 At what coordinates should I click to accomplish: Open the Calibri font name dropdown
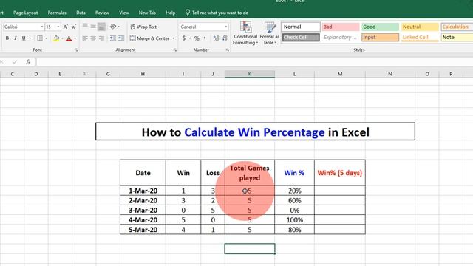point(42,27)
